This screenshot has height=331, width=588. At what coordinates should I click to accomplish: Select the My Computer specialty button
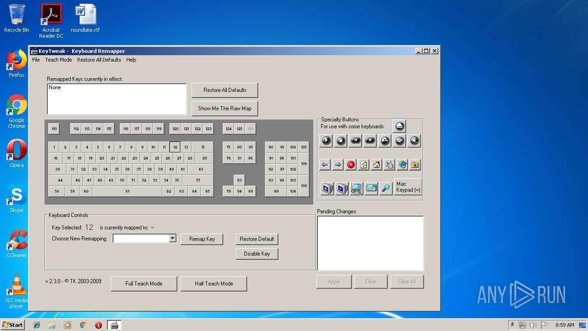[x=356, y=188]
